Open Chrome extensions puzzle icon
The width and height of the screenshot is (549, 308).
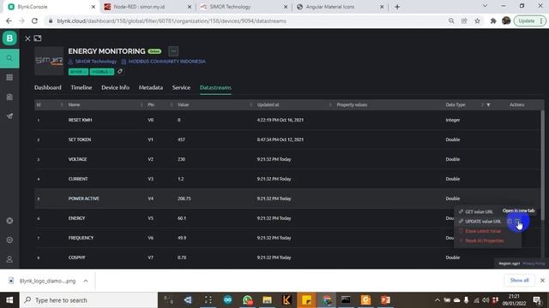point(493,21)
